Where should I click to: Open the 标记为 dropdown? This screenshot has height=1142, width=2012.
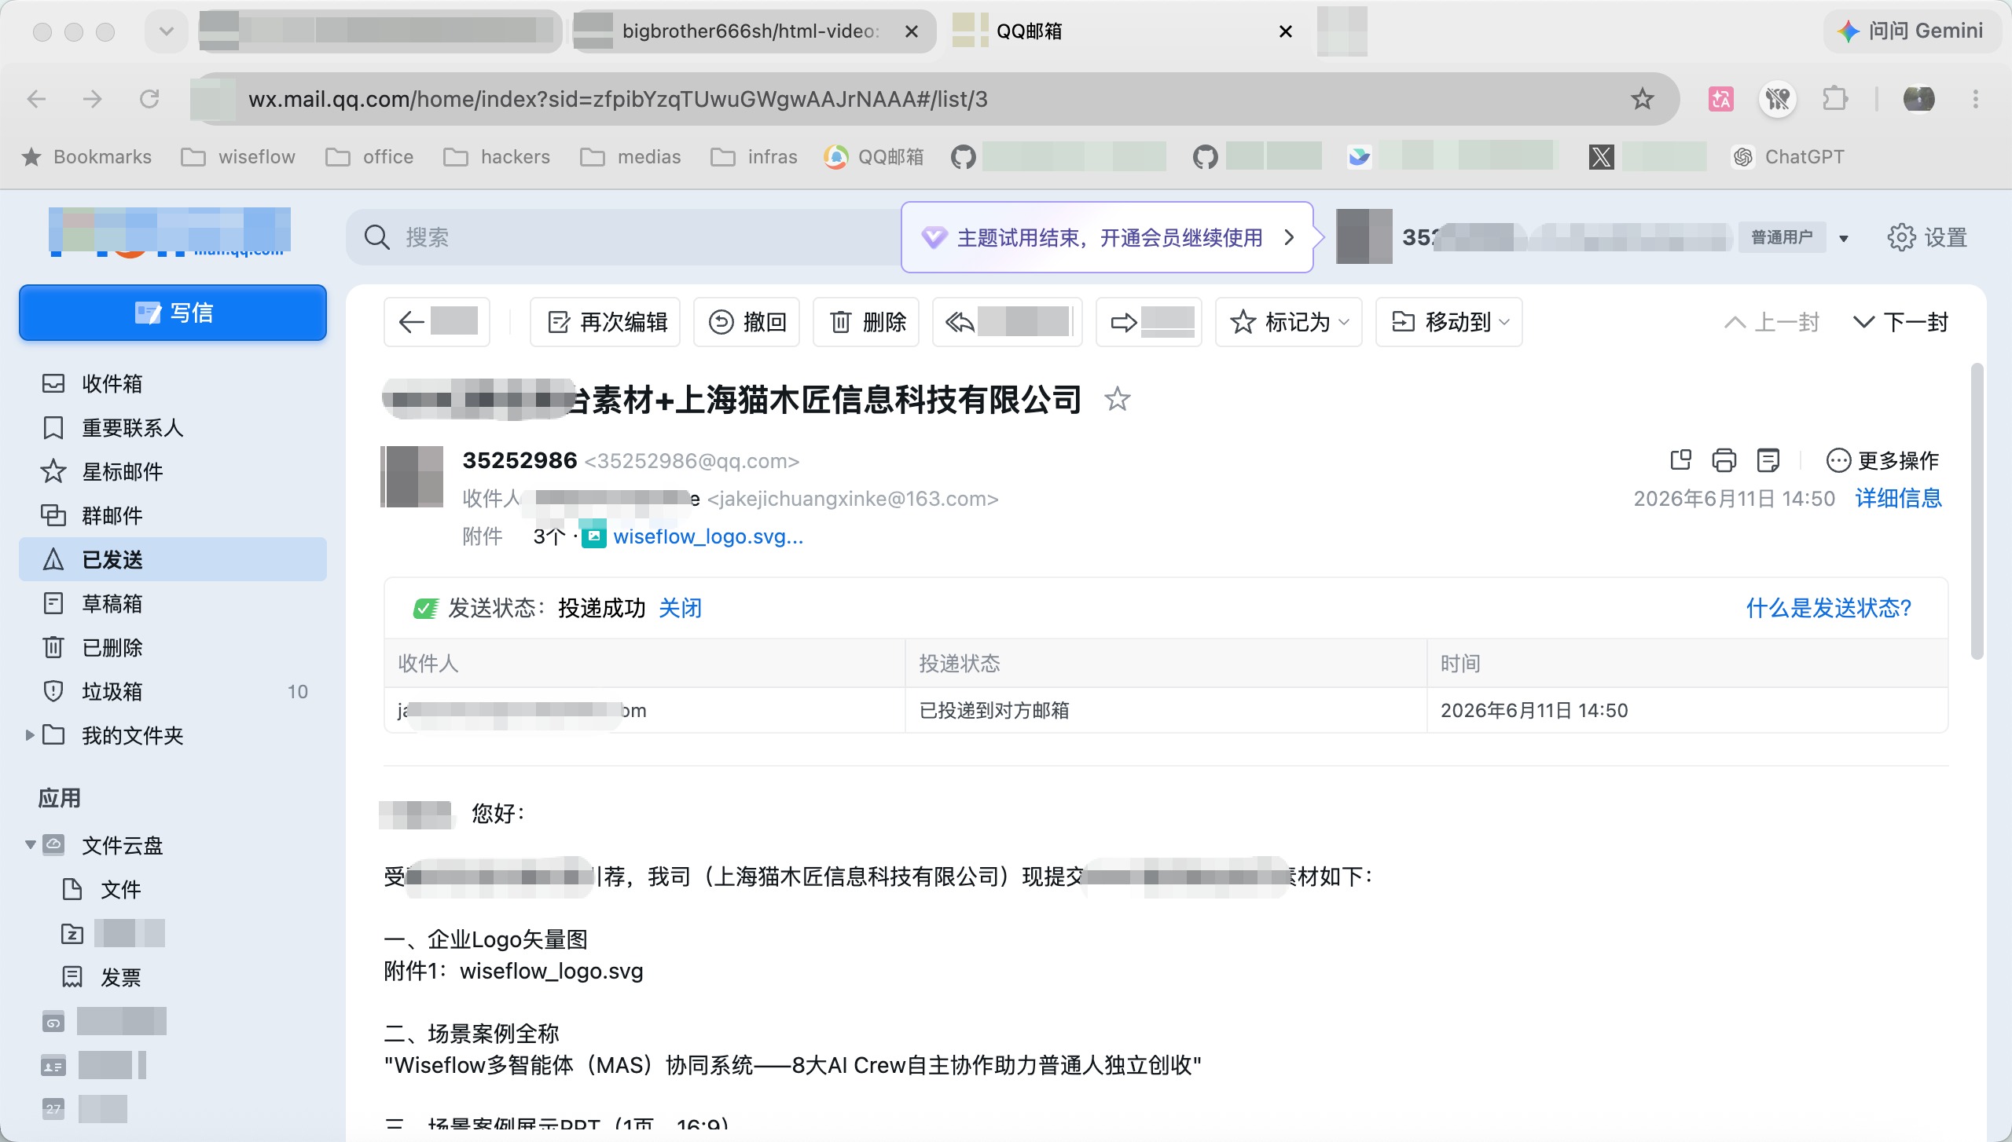tap(1289, 322)
